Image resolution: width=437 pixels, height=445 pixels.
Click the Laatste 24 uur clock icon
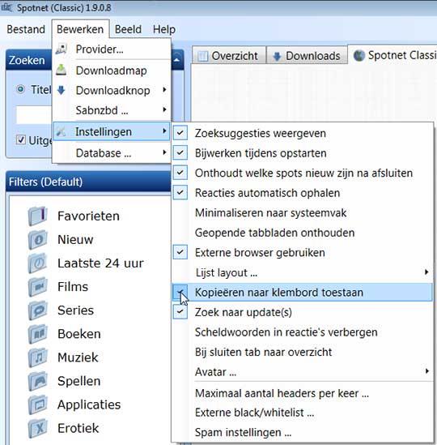pos(38,263)
